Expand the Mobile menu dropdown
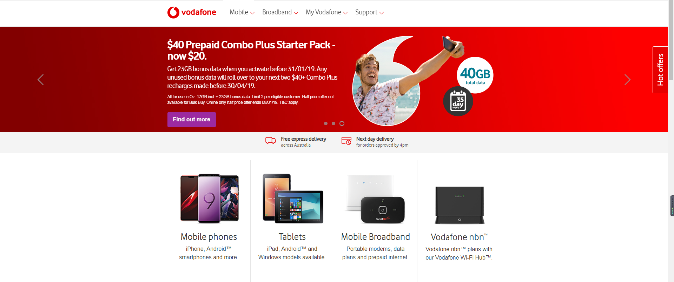Screen dimensions: 674x282 (242, 12)
